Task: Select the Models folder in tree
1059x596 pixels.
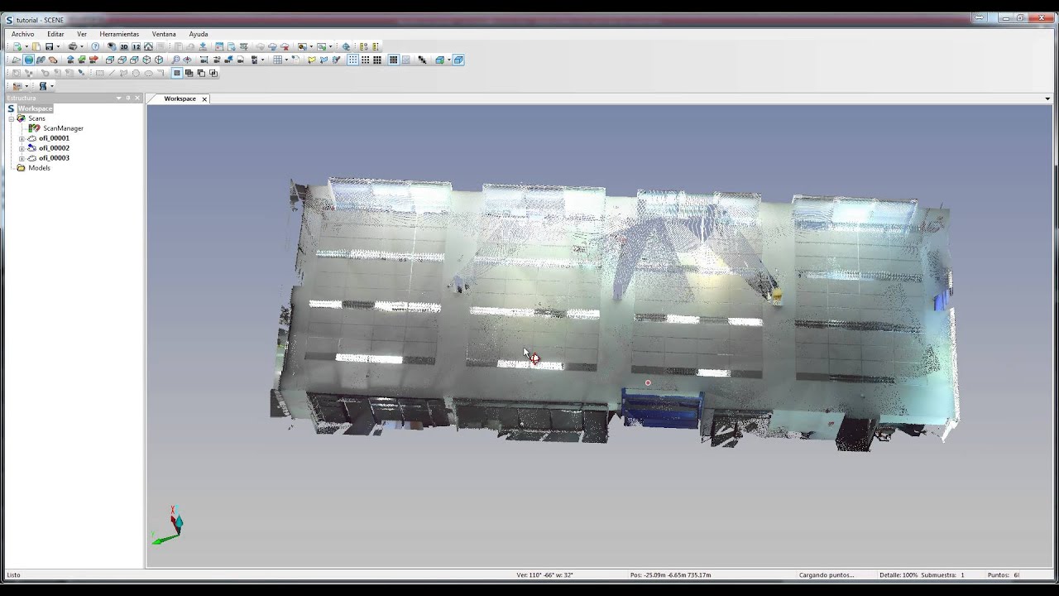Action: tap(39, 168)
